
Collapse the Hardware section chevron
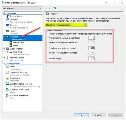(4, 13)
